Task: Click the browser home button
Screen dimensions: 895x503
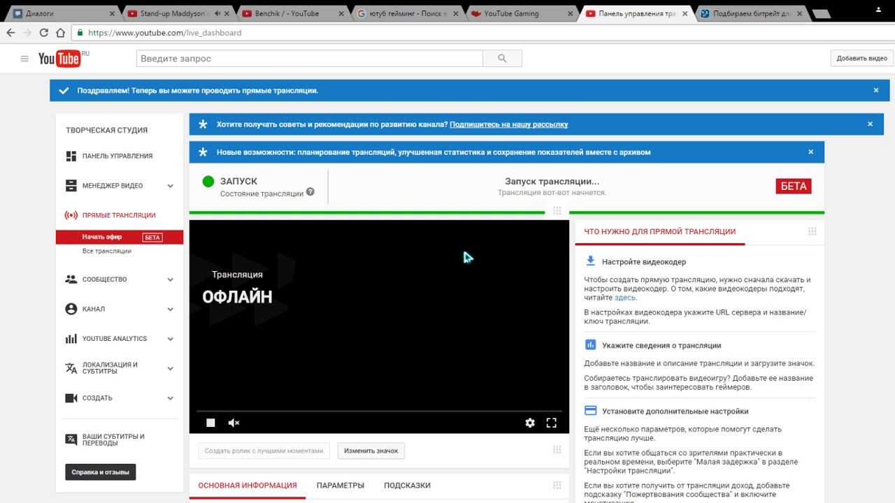Action: 61,33
